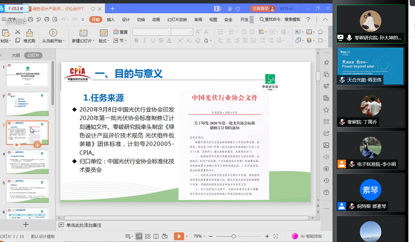Image resolution: width=415 pixels, height=242 pixels.
Task: Click 从当前开始 slideshow button
Action: 53,36
